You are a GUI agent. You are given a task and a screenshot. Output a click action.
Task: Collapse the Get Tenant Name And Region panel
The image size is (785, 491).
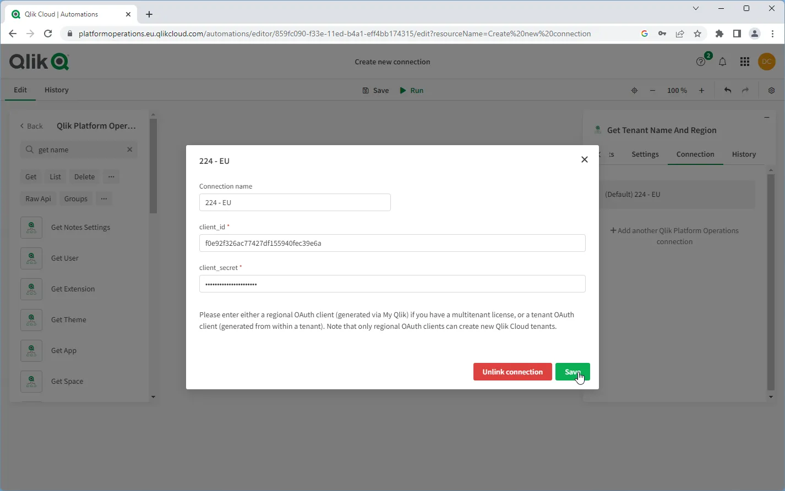pyautogui.click(x=767, y=117)
